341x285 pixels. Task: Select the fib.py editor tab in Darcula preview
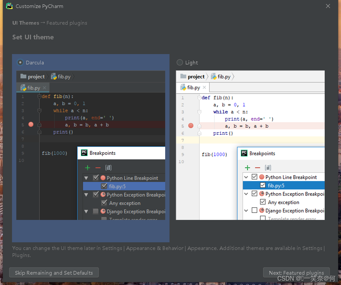click(33, 88)
